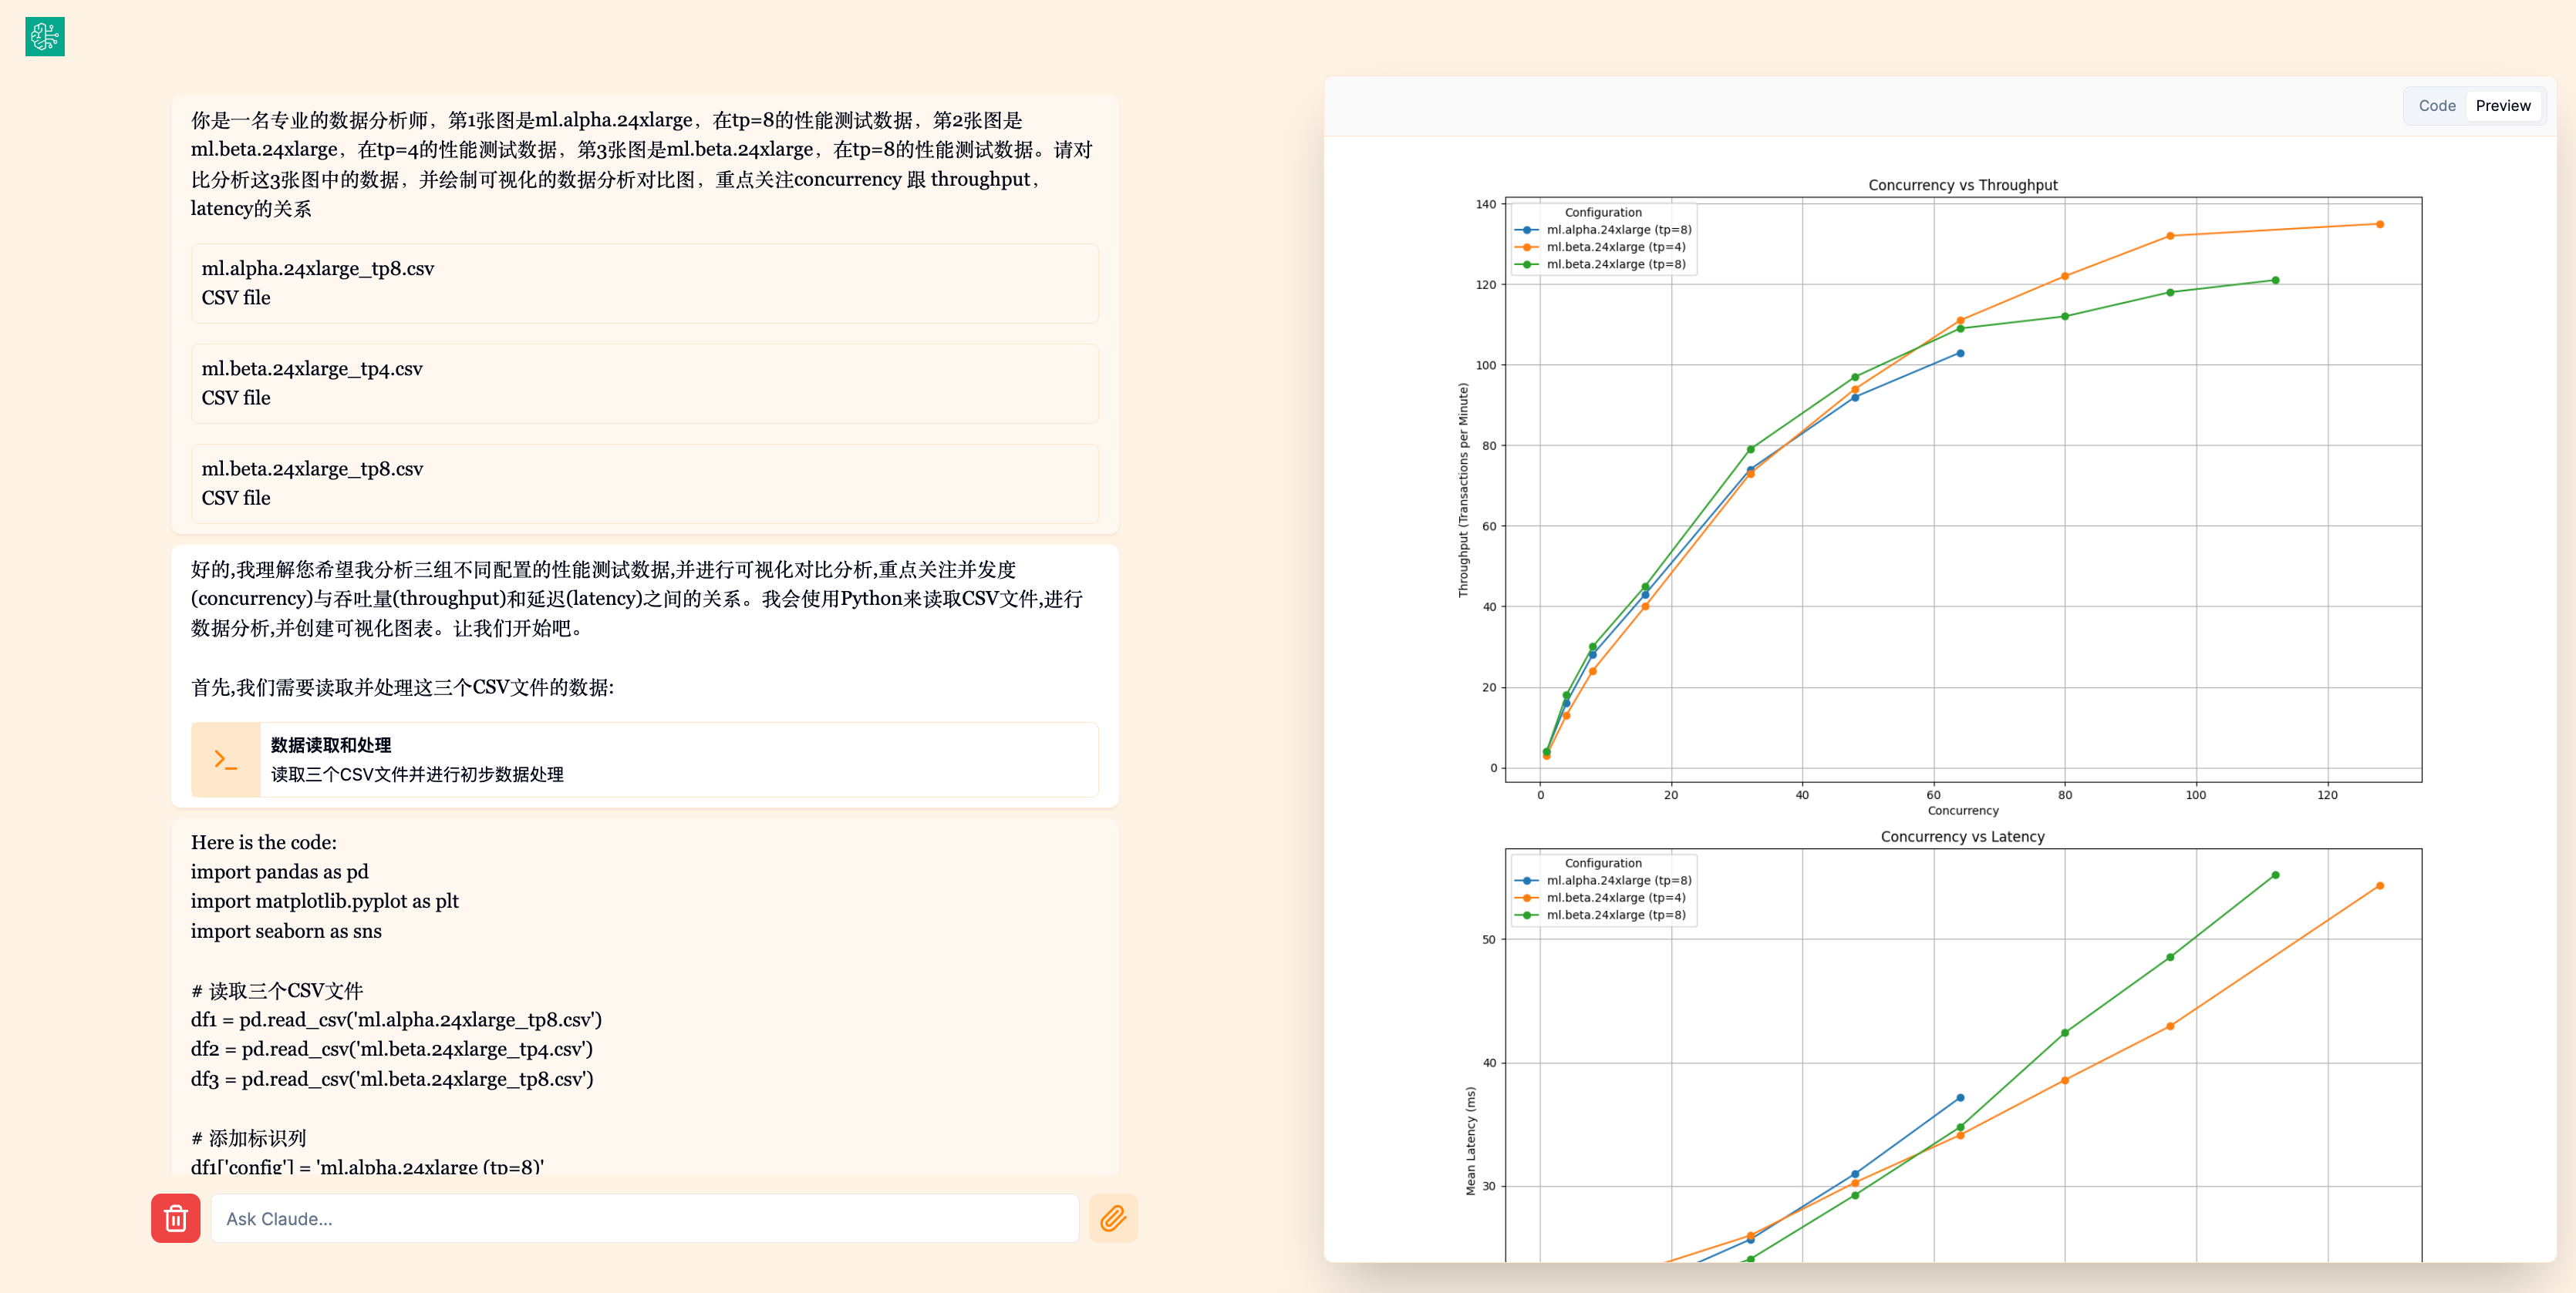Switch to the Preview tab

[2503, 106]
